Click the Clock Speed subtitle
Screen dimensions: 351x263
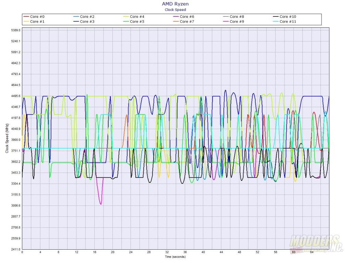tap(175, 10)
